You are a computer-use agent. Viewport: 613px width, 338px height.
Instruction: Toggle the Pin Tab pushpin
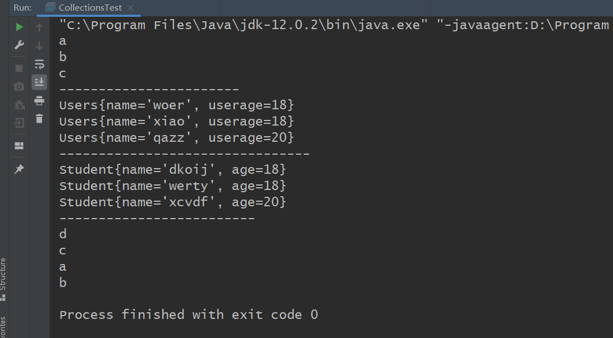19,169
